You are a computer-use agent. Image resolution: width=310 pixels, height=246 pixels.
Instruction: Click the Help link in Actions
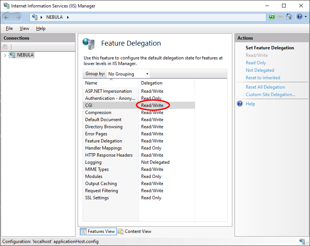250,104
